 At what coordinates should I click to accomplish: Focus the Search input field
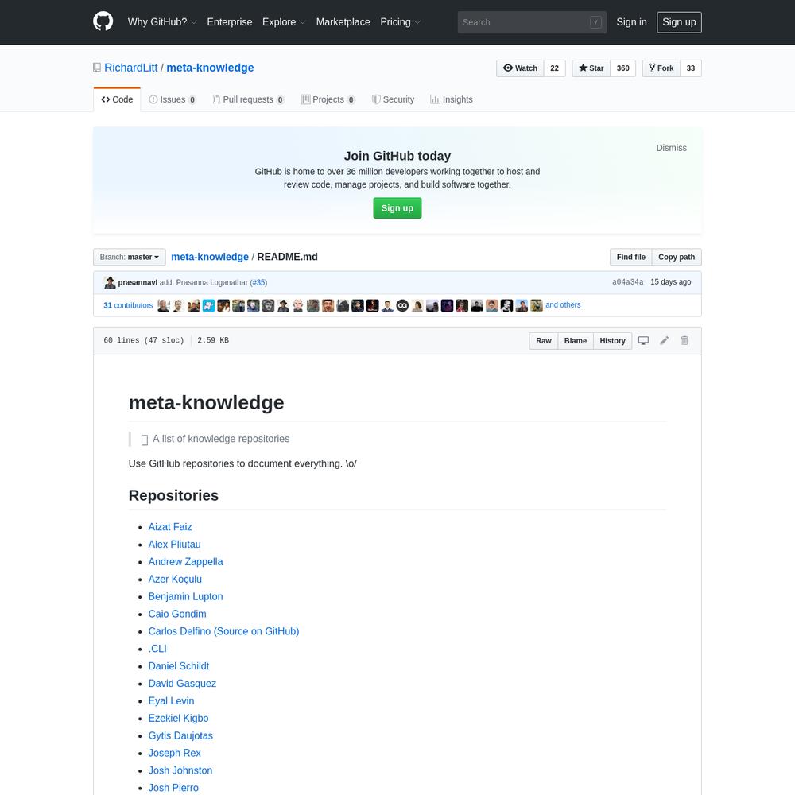(x=532, y=22)
